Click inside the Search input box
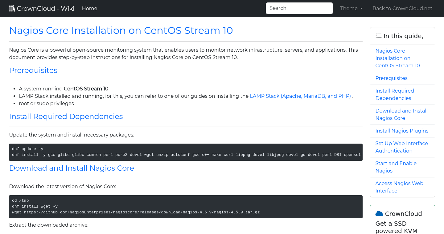444x234 pixels. [299, 8]
